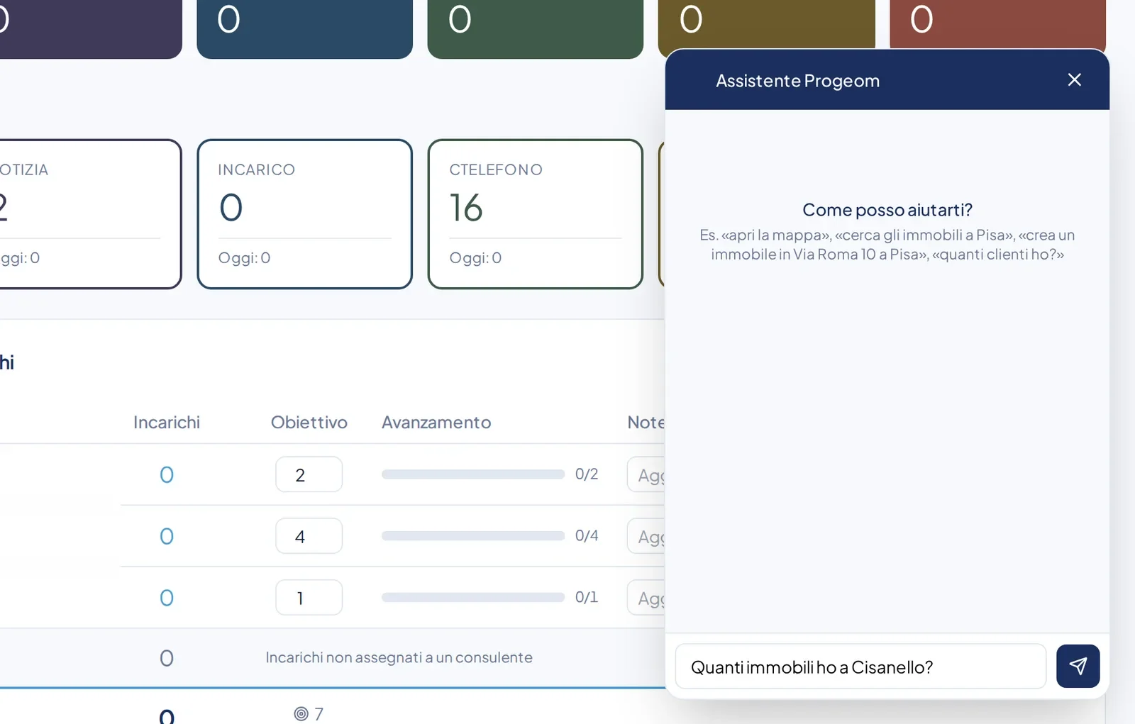Click the progress bar showing 0/4

[472, 536]
